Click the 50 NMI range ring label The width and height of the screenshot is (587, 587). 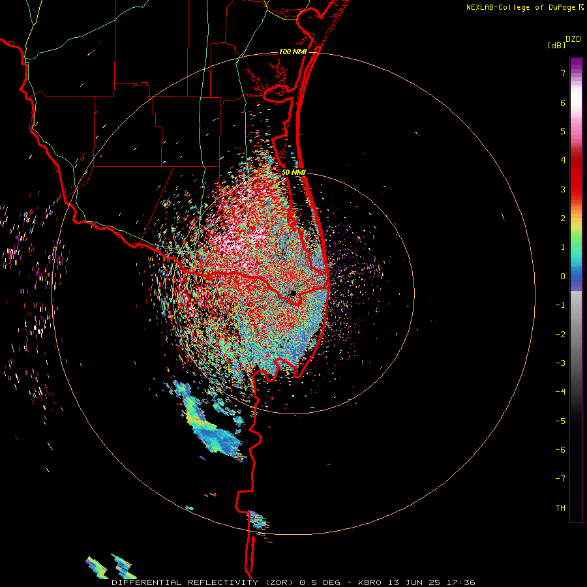coord(294,172)
